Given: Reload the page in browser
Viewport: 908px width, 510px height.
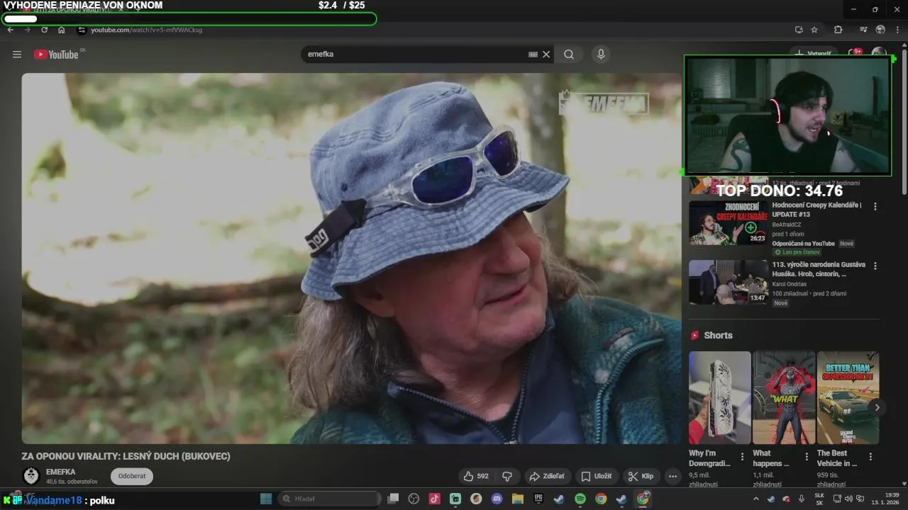Looking at the screenshot, I should (44, 30).
